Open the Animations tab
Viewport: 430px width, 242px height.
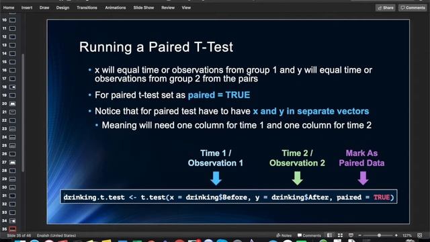(116, 7)
